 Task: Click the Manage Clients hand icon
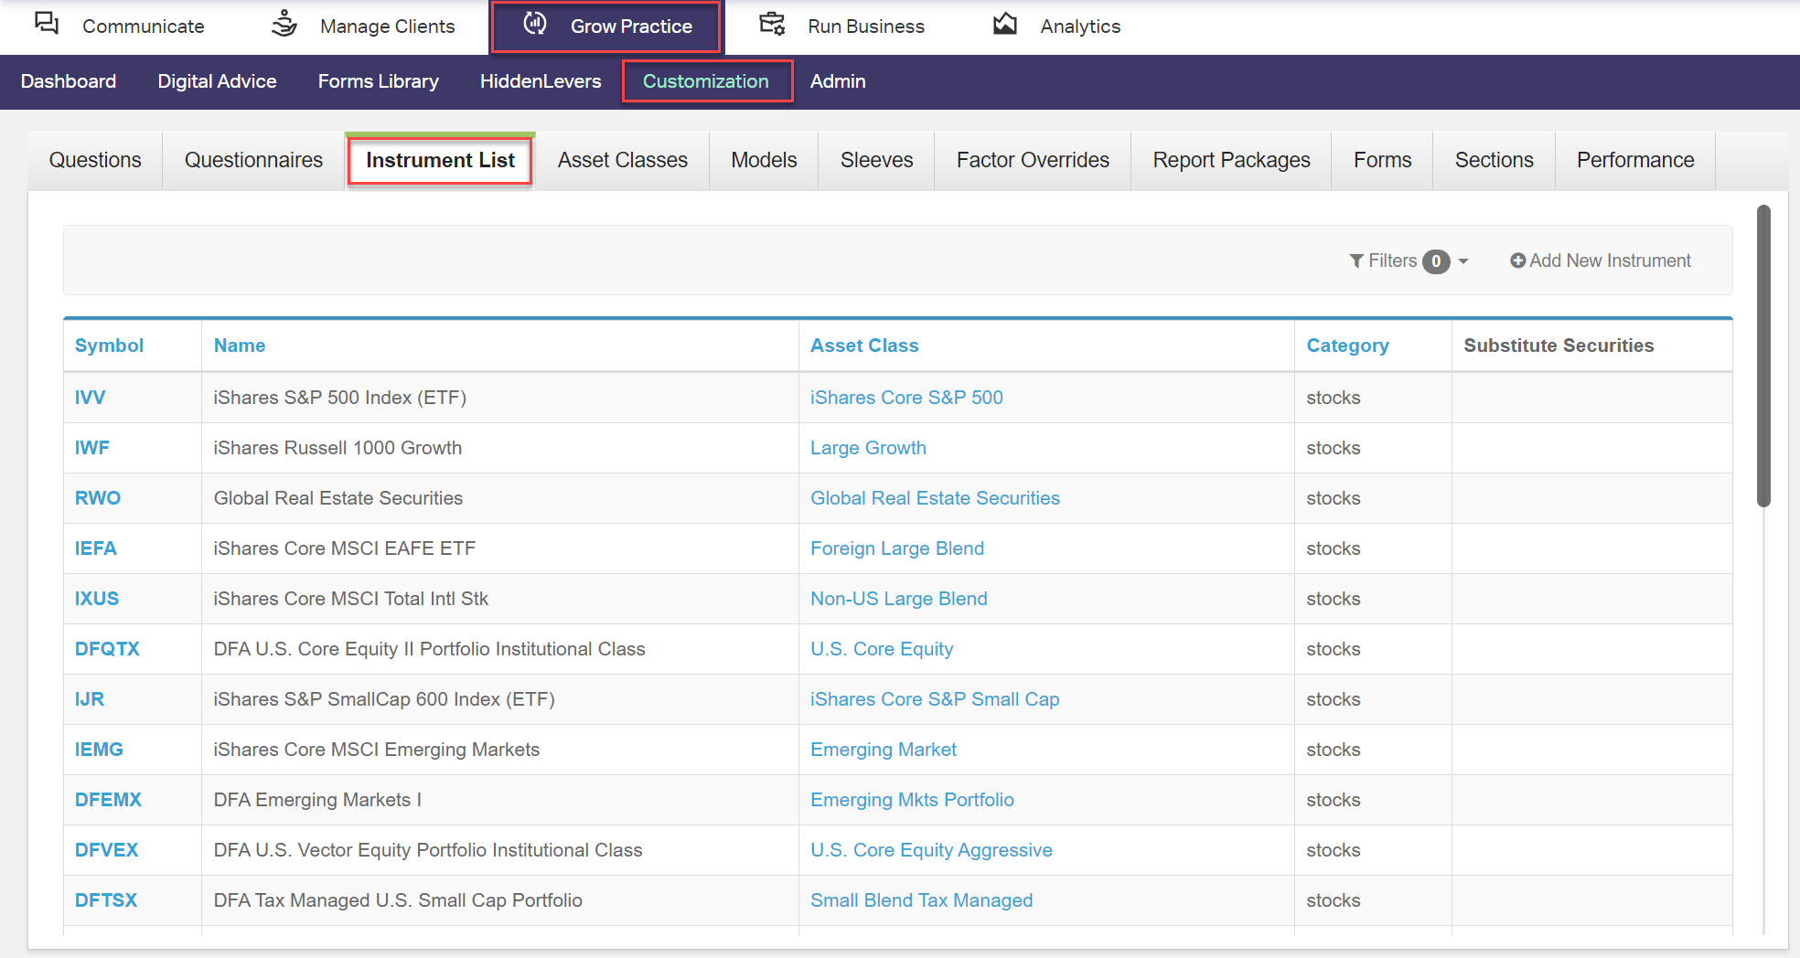click(284, 24)
